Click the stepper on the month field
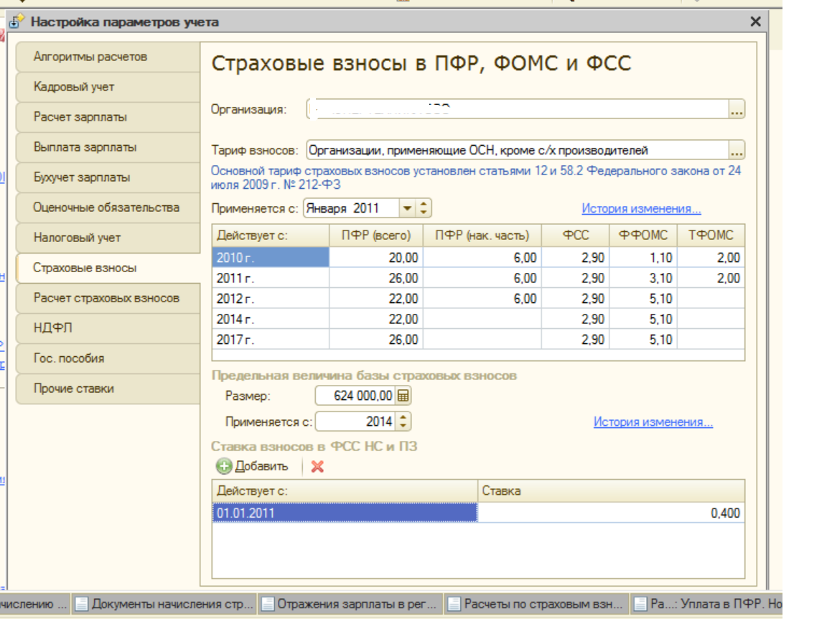The height and width of the screenshot is (619, 827). point(424,209)
